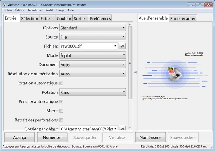Toggle the Miroir checkbox

click(x=61, y=111)
